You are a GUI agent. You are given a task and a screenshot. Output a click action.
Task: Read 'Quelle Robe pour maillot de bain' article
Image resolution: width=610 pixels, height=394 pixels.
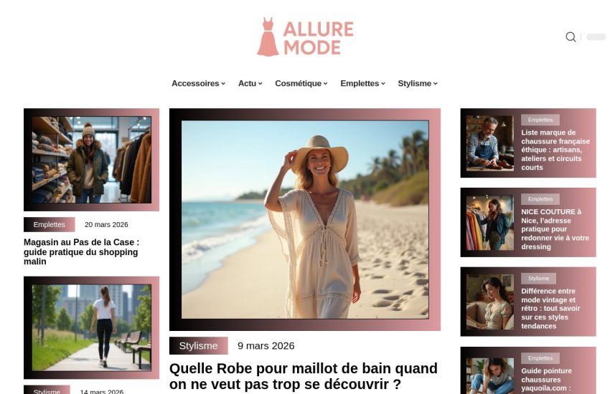coord(304,376)
